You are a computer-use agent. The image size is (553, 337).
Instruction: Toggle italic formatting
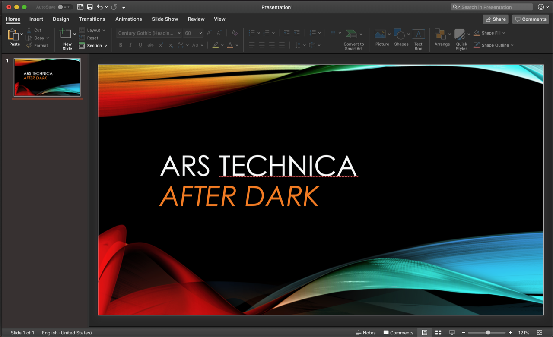130,45
